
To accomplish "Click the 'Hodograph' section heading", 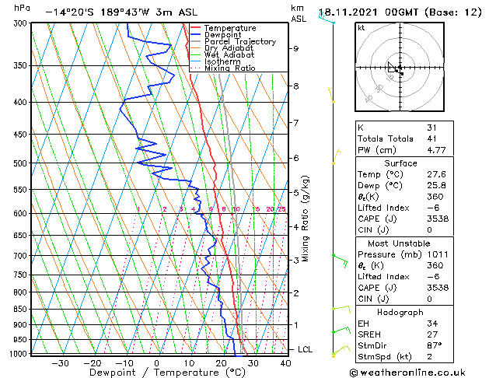I will click(x=400, y=313).
